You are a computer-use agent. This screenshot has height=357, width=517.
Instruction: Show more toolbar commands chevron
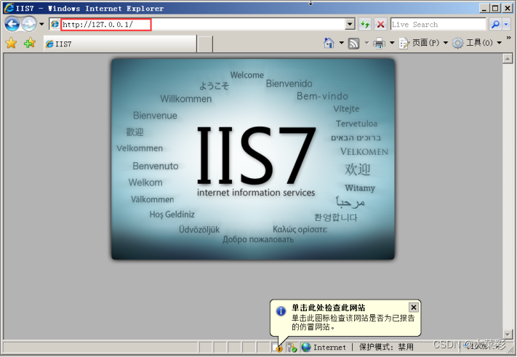pyautogui.click(x=509, y=39)
